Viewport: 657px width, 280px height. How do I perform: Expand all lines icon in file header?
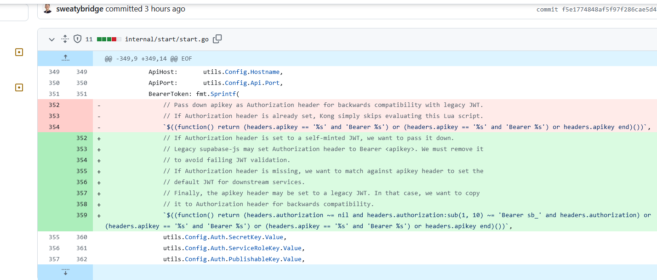tap(65, 39)
